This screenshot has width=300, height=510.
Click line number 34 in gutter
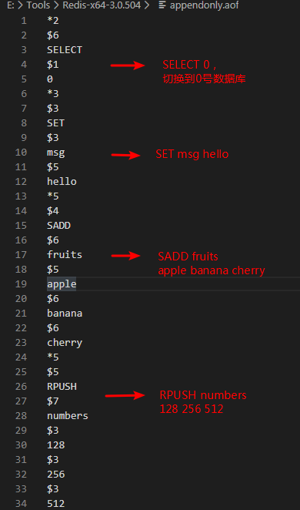[21, 504]
